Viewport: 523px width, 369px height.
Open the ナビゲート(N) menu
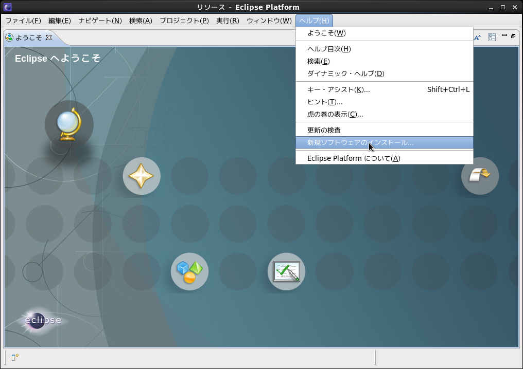pos(100,21)
